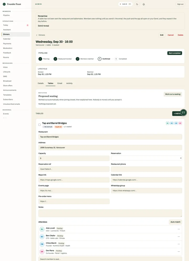
Task: Click the Maps link input field
Action: (x=74, y=180)
